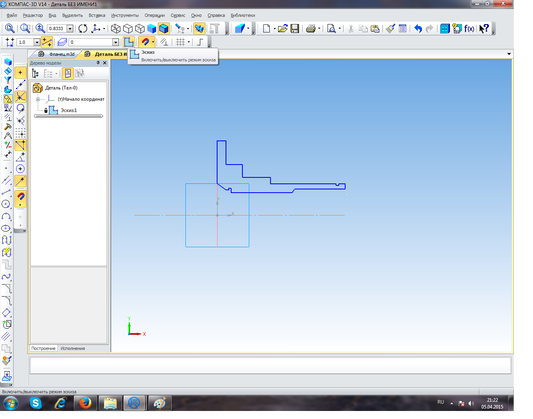
Task: Select zoom by window frame tool
Action: [25, 28]
